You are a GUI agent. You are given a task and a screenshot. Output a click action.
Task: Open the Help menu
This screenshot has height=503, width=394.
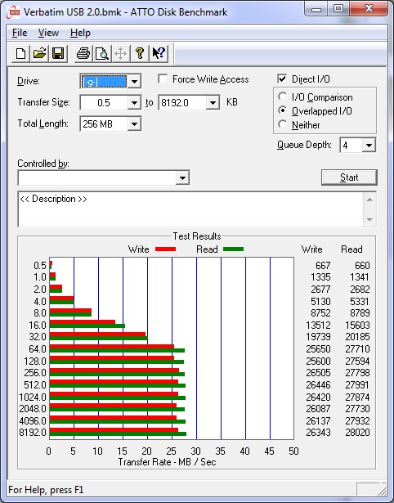(80, 33)
